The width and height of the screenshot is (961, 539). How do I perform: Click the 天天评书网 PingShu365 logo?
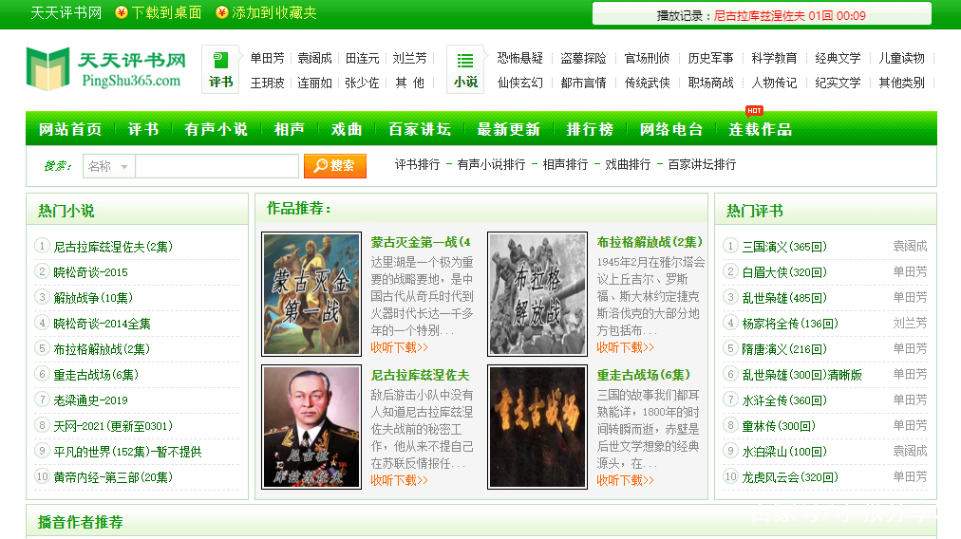click(106, 68)
